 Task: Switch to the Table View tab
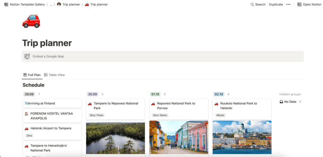pos(54,75)
